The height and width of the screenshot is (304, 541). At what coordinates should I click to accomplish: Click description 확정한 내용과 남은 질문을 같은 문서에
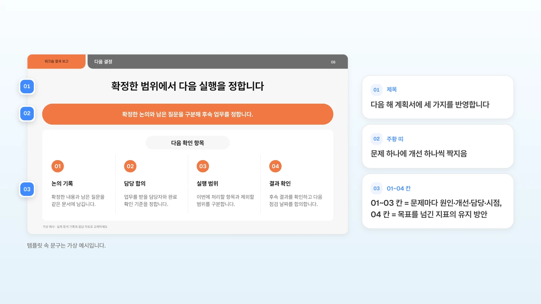[78, 200]
